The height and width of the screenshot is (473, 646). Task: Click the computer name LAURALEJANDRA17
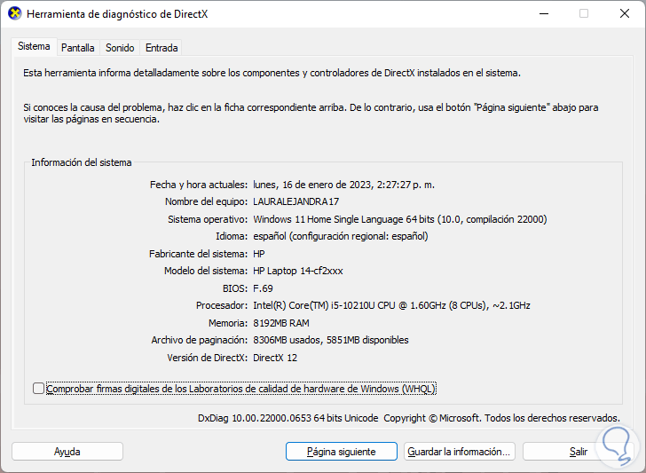click(x=296, y=201)
